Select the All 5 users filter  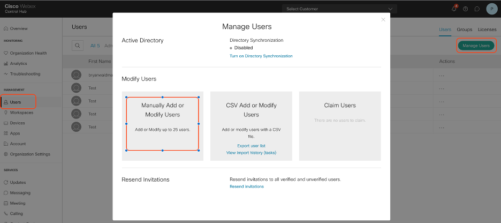(x=95, y=46)
